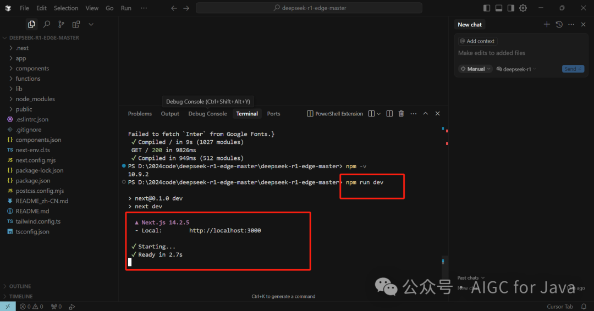Start a new chat with plus icon
Image resolution: width=594 pixels, height=311 pixels.
click(547, 25)
